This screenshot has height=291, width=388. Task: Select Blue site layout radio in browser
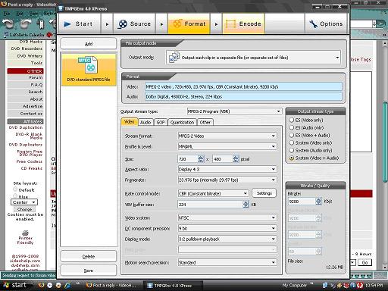tap(15, 196)
